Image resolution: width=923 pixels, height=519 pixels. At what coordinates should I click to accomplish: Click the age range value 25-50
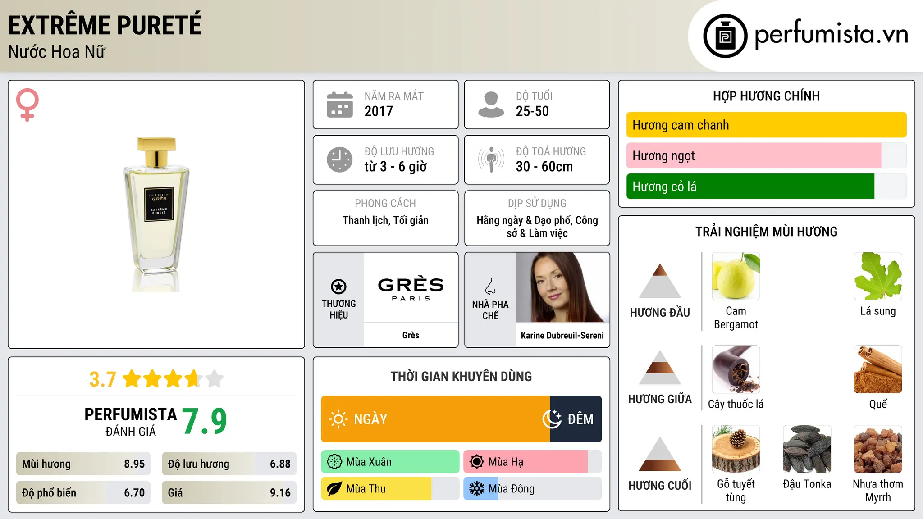click(x=532, y=111)
